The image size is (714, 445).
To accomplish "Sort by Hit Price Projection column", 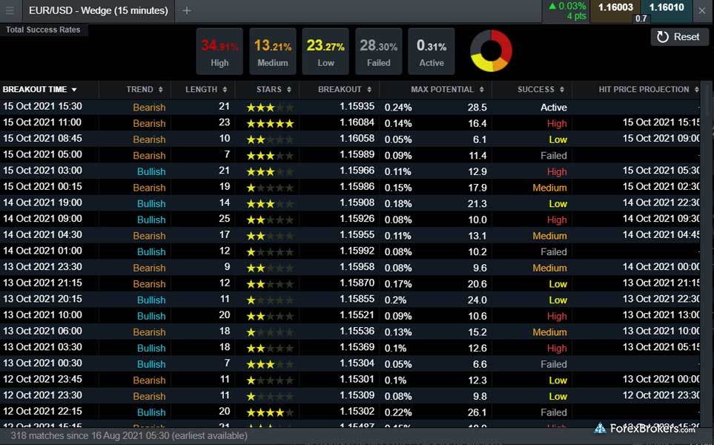I will coord(644,90).
